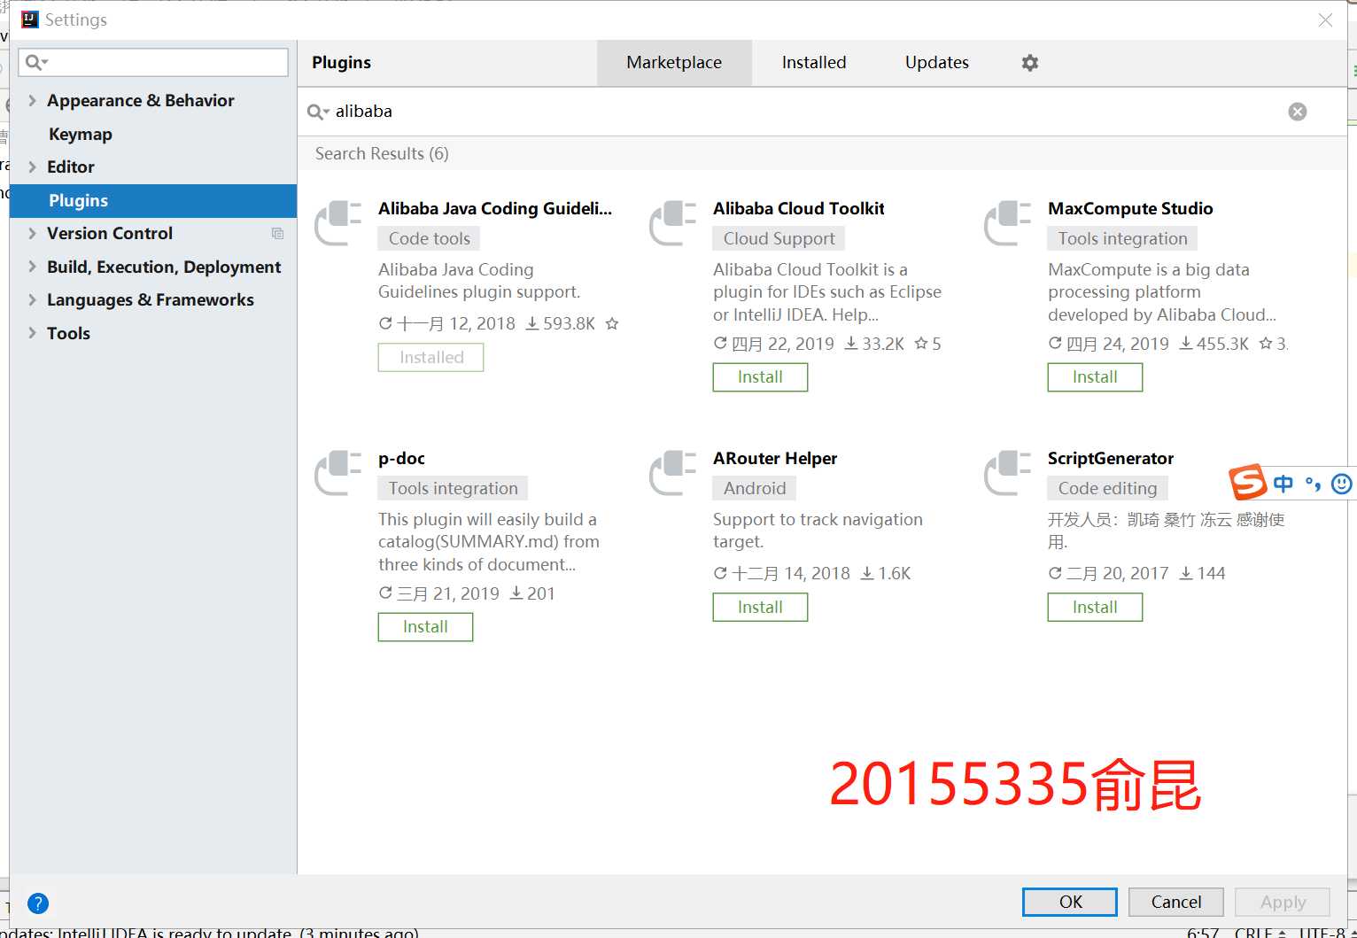The height and width of the screenshot is (938, 1357).
Task: Click the plugins settings gear icon
Action: pyautogui.click(x=1029, y=63)
